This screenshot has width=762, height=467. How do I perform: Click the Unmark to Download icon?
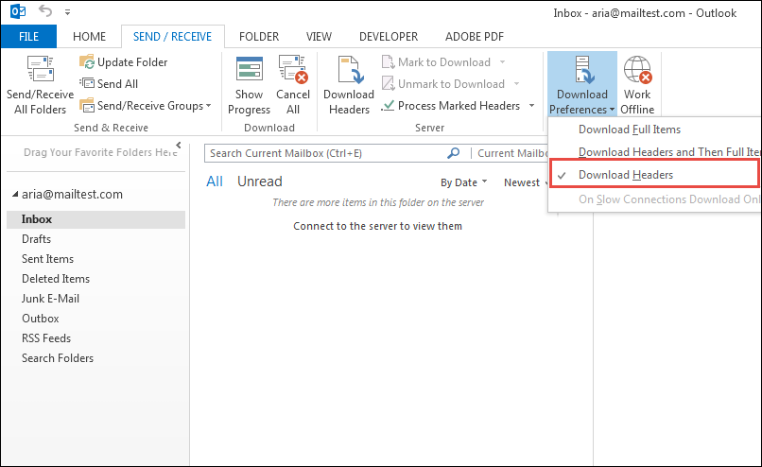[x=388, y=83]
